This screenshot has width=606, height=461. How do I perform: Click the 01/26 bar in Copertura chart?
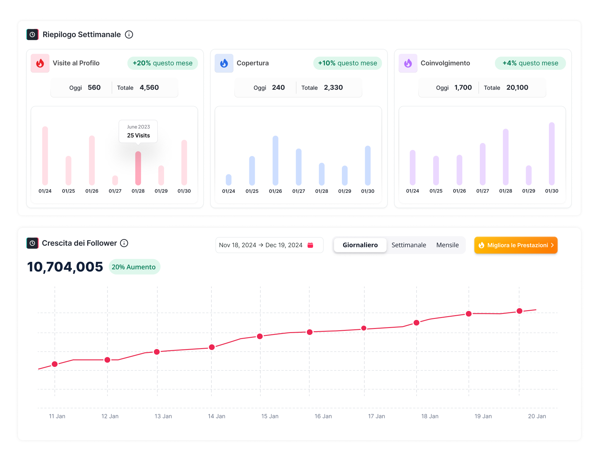click(x=275, y=161)
